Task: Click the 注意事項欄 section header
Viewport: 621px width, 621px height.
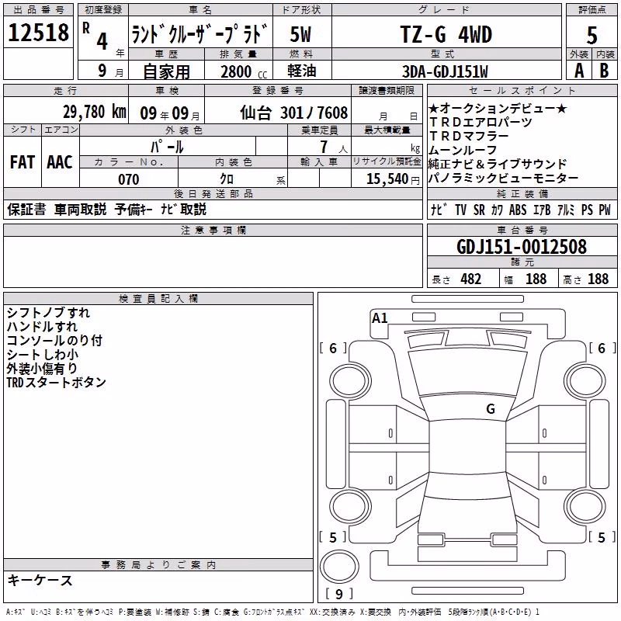Action: (213, 230)
